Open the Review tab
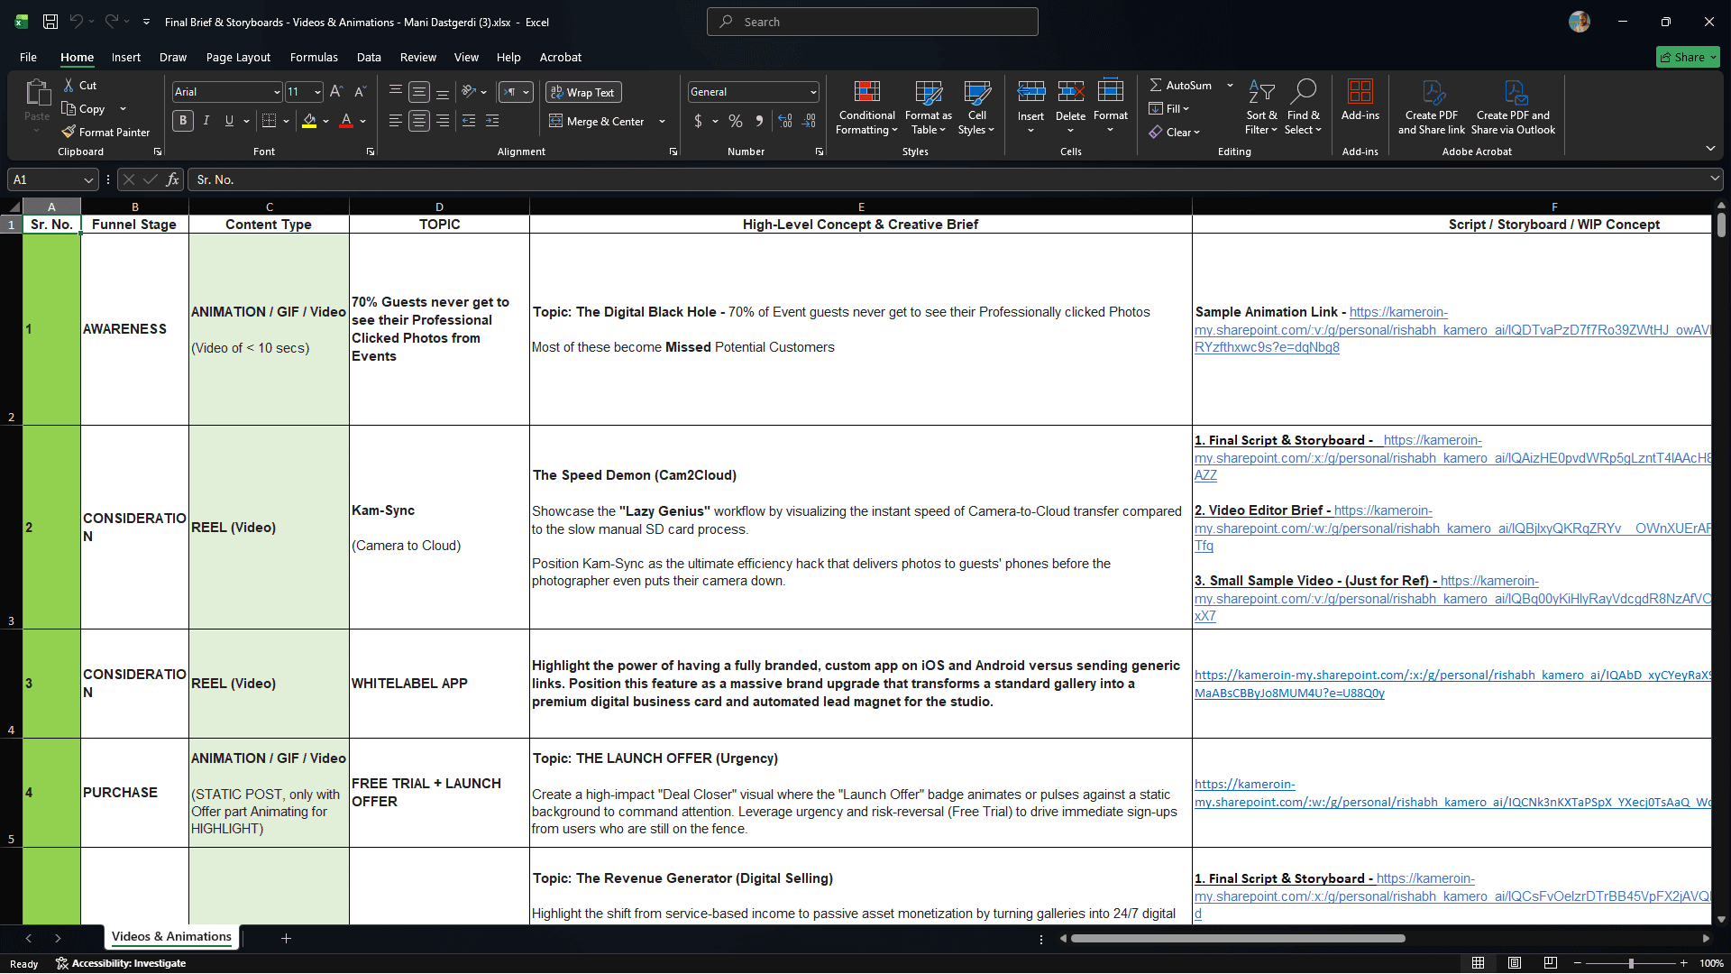This screenshot has height=974, width=1731. click(x=418, y=57)
